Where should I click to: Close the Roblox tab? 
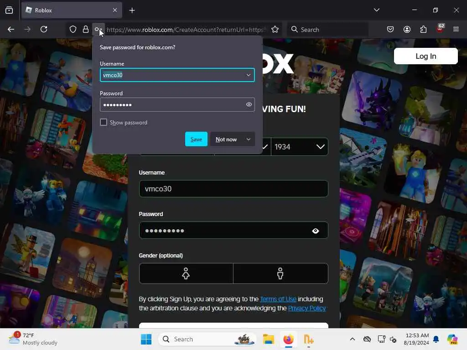[115, 10]
